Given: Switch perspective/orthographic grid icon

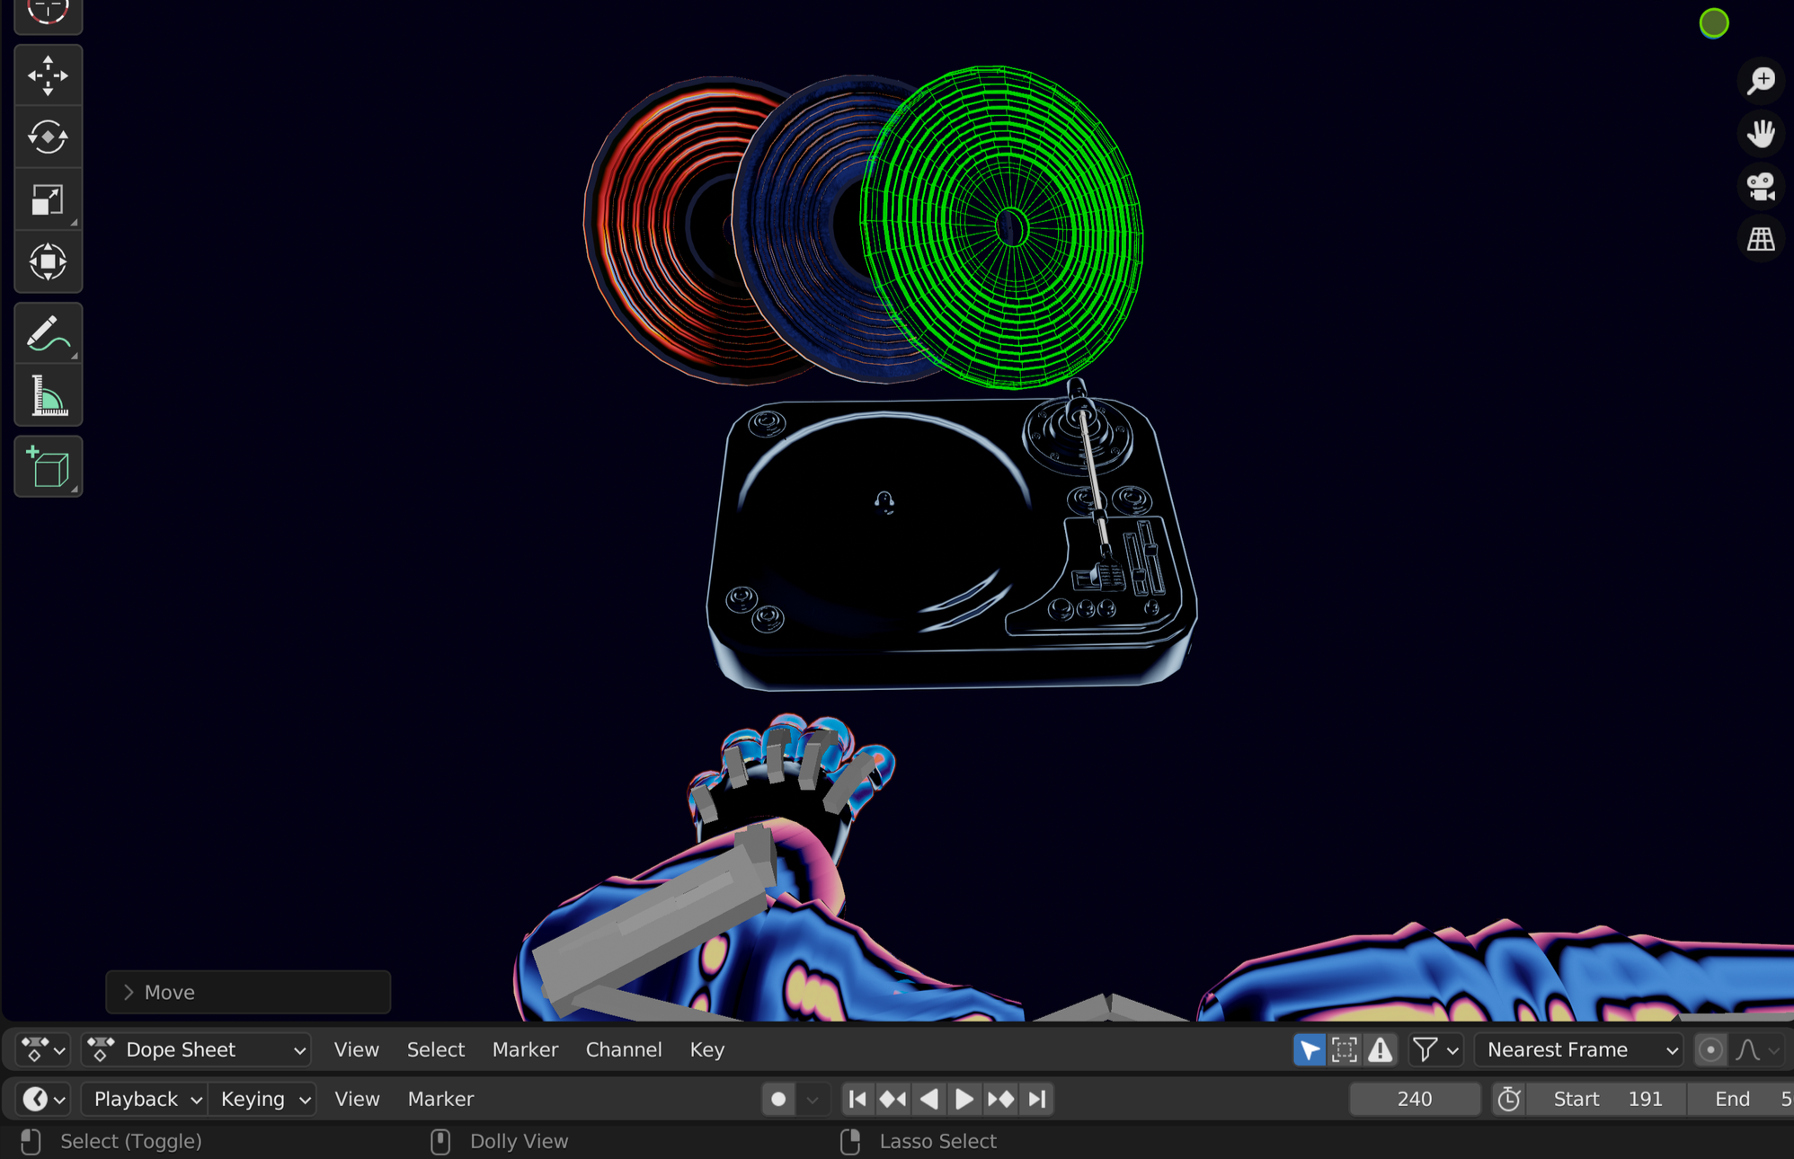Looking at the screenshot, I should [1761, 239].
